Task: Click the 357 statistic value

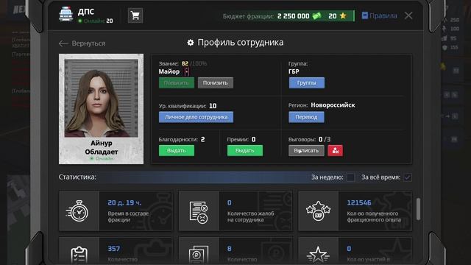Action: pos(114,249)
